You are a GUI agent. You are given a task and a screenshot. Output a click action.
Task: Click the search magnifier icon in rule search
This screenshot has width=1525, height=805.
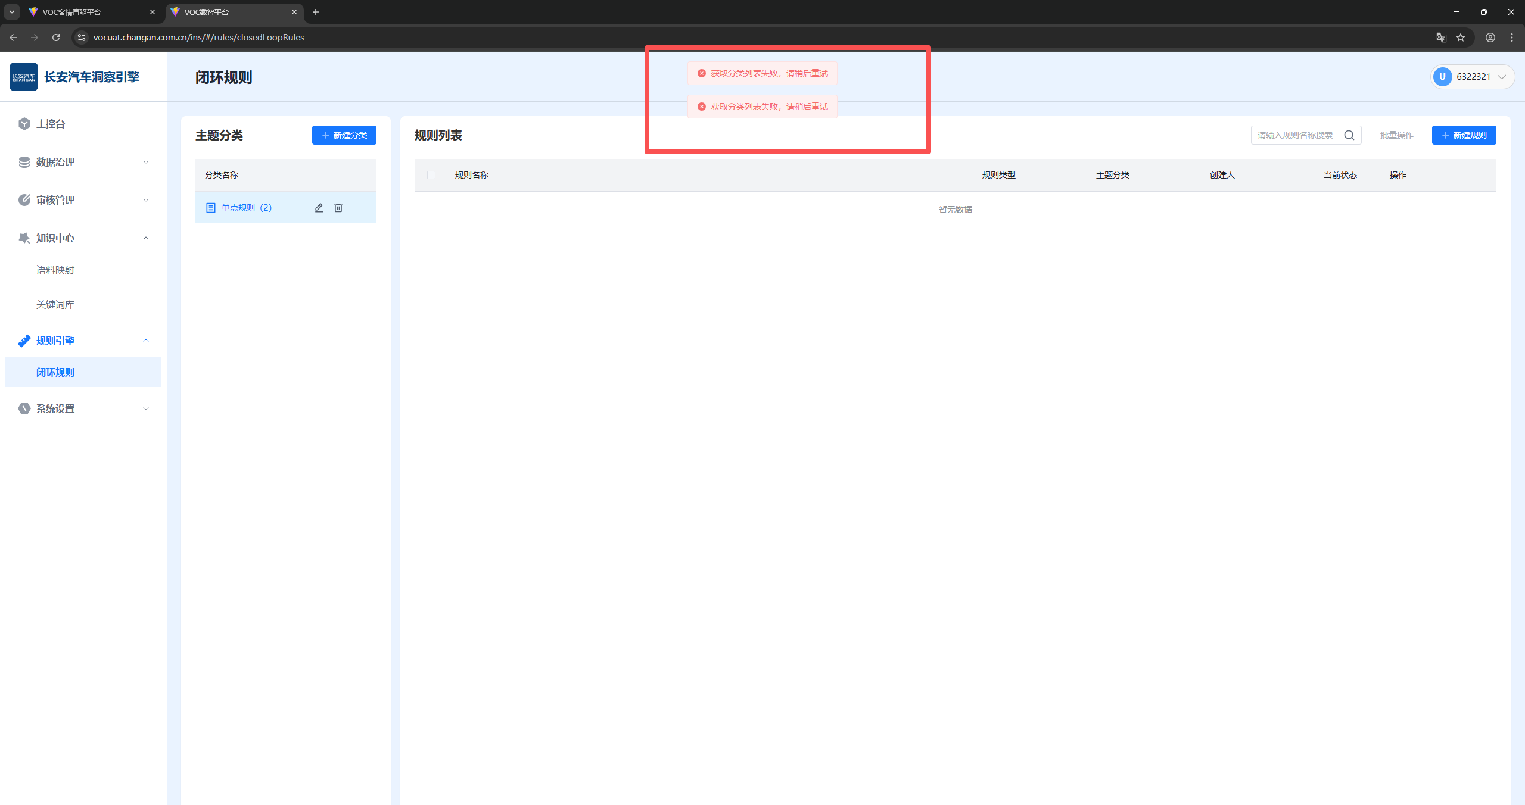1349,135
